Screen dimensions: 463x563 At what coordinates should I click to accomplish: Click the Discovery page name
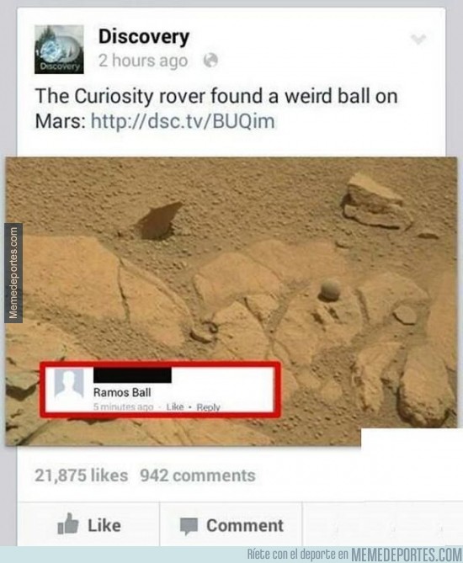[x=144, y=37]
